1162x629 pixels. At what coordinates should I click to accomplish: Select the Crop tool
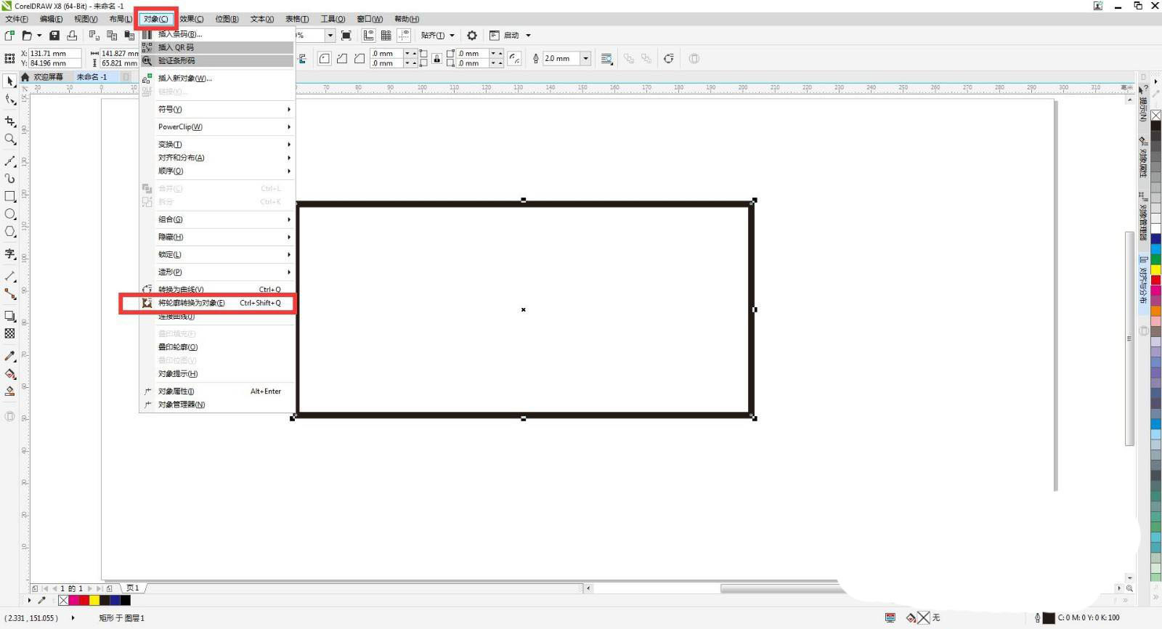(10, 121)
